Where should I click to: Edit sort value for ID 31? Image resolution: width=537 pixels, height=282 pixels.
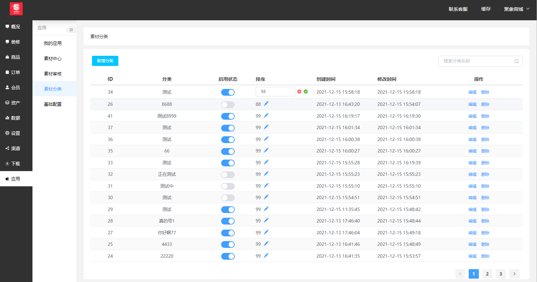click(266, 185)
